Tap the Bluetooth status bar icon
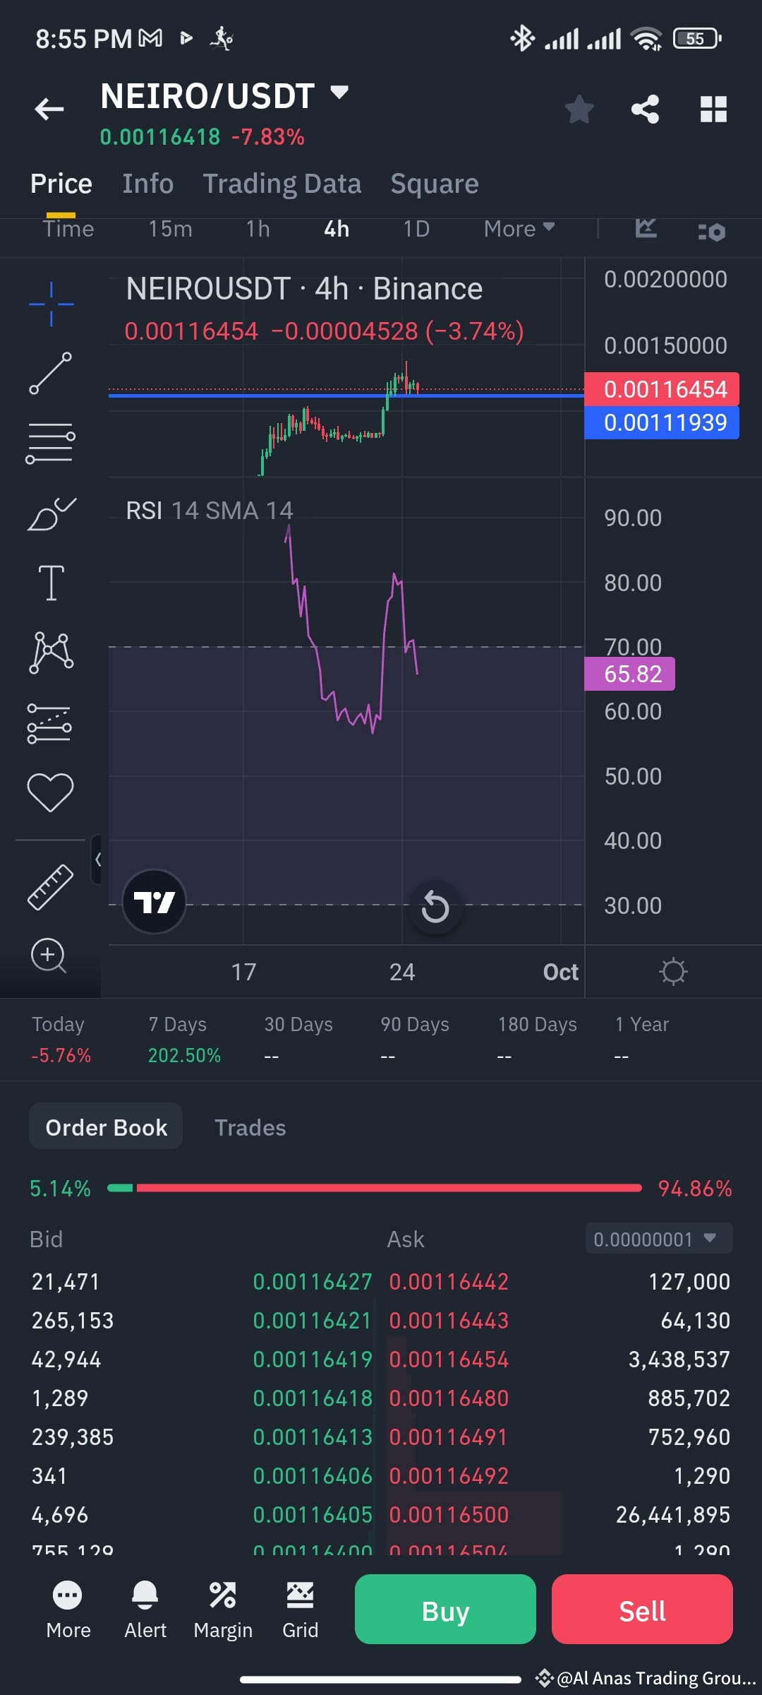Screen dimensions: 762x1695 pos(522,38)
